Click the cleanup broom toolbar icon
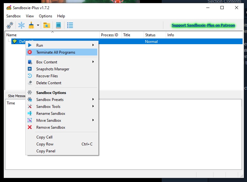Screen dimensions: 247x182 pos(31,25)
